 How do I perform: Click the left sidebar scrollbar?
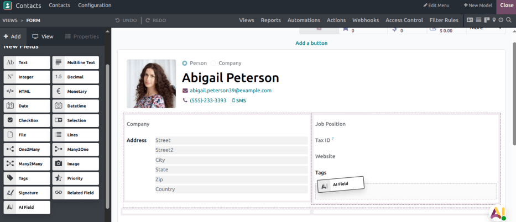coord(107,110)
